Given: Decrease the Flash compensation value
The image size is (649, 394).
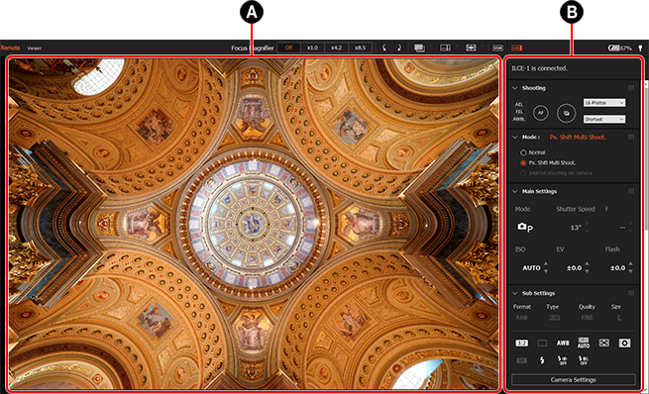Looking at the screenshot, I should pyautogui.click(x=630, y=271).
